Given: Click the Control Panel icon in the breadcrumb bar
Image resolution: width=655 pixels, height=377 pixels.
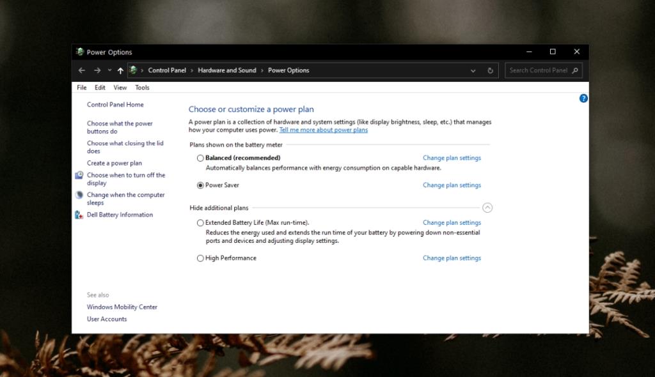Looking at the screenshot, I should click(x=134, y=70).
